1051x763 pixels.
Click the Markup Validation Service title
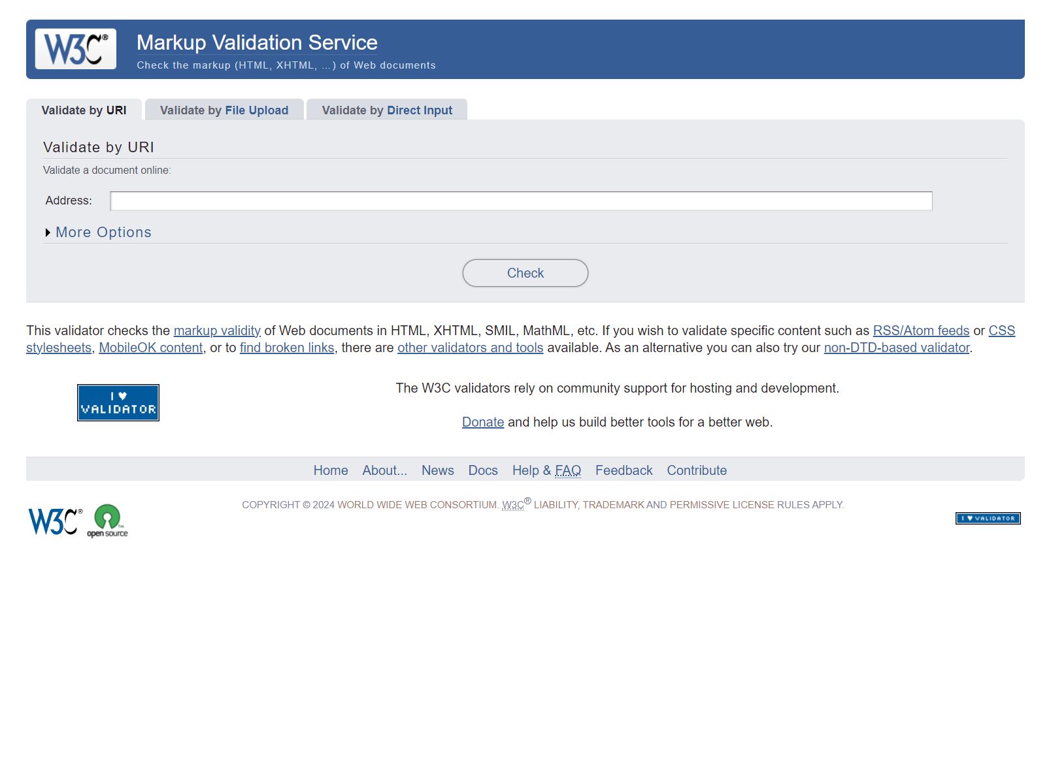click(x=257, y=42)
